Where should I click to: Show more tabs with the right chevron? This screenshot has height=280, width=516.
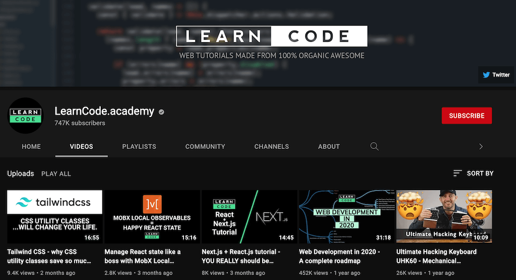[481, 146]
